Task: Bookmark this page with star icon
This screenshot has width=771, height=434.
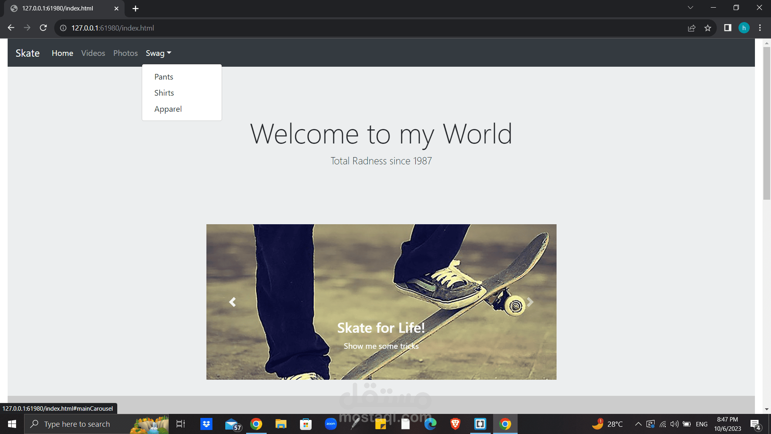Action: pos(708,28)
